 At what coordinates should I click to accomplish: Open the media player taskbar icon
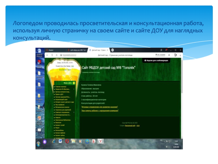(80, 141)
